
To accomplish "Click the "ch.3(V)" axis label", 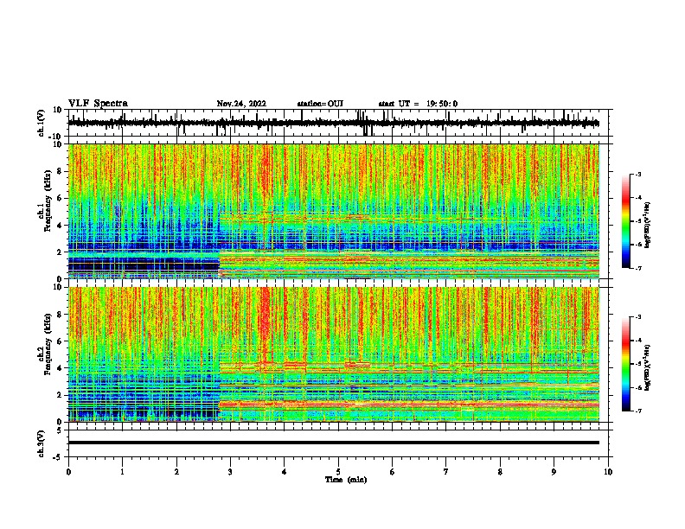I will 42,443.
